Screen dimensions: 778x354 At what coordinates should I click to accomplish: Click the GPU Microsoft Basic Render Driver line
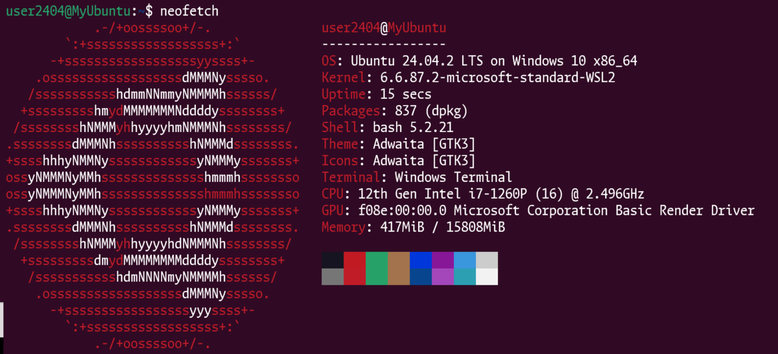[x=538, y=210]
